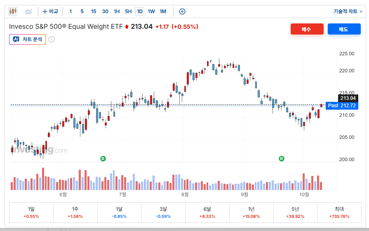Select the 3달 performance period

[x=163, y=213]
